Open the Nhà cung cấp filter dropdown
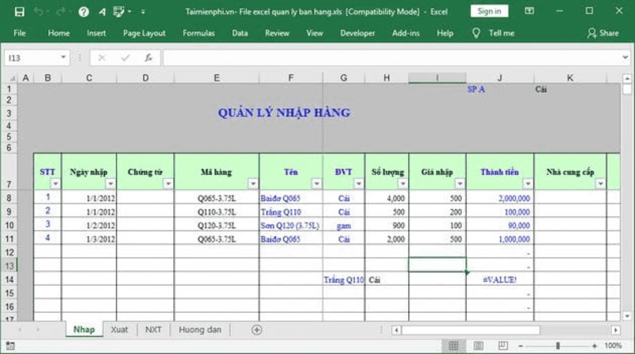 click(600, 184)
